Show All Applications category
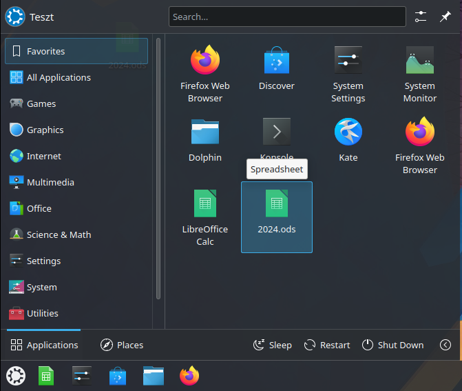This screenshot has height=391, width=462. [76, 77]
